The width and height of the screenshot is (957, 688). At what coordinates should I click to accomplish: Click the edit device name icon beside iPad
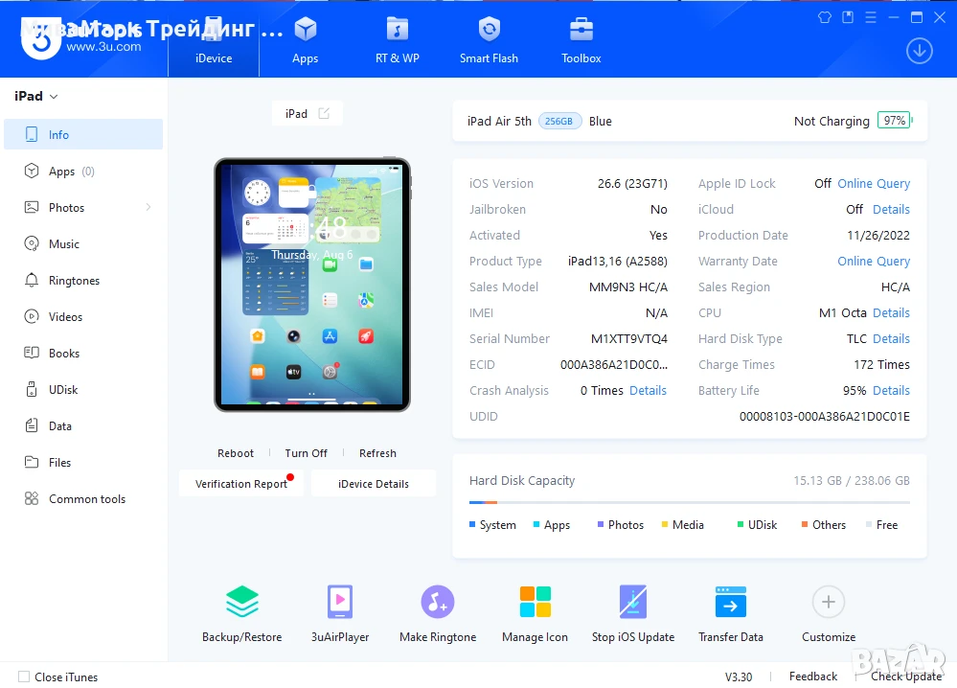[324, 113]
